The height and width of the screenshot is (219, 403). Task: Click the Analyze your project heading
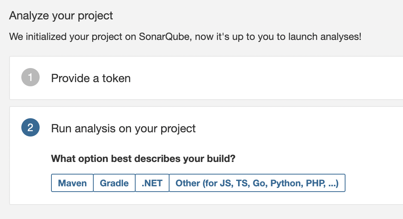(61, 16)
